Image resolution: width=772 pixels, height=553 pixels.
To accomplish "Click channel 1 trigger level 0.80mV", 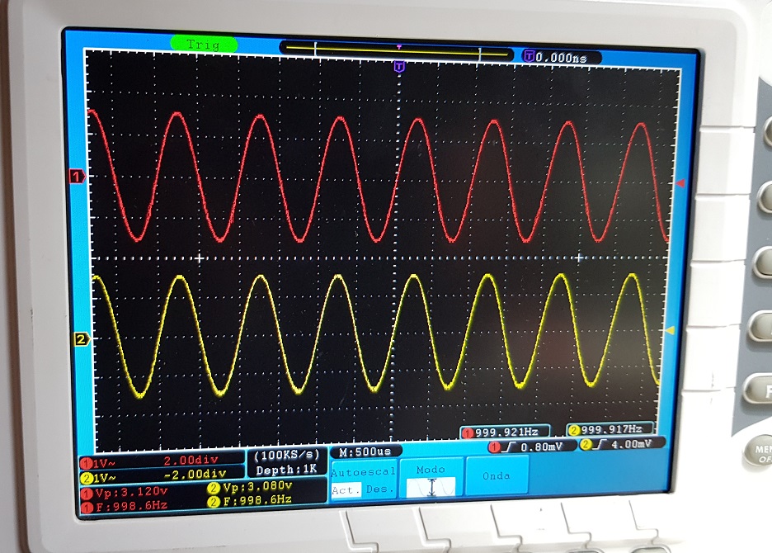I will pyautogui.click(x=542, y=447).
